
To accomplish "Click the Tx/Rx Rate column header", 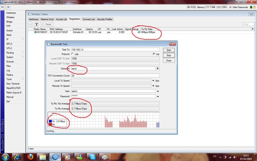I will tap(150, 29).
